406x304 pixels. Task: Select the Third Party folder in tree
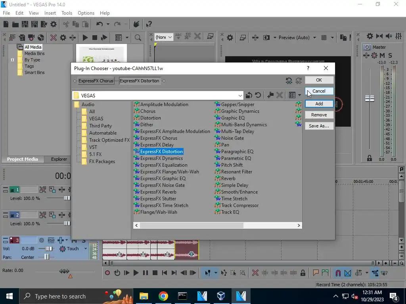[100, 126]
